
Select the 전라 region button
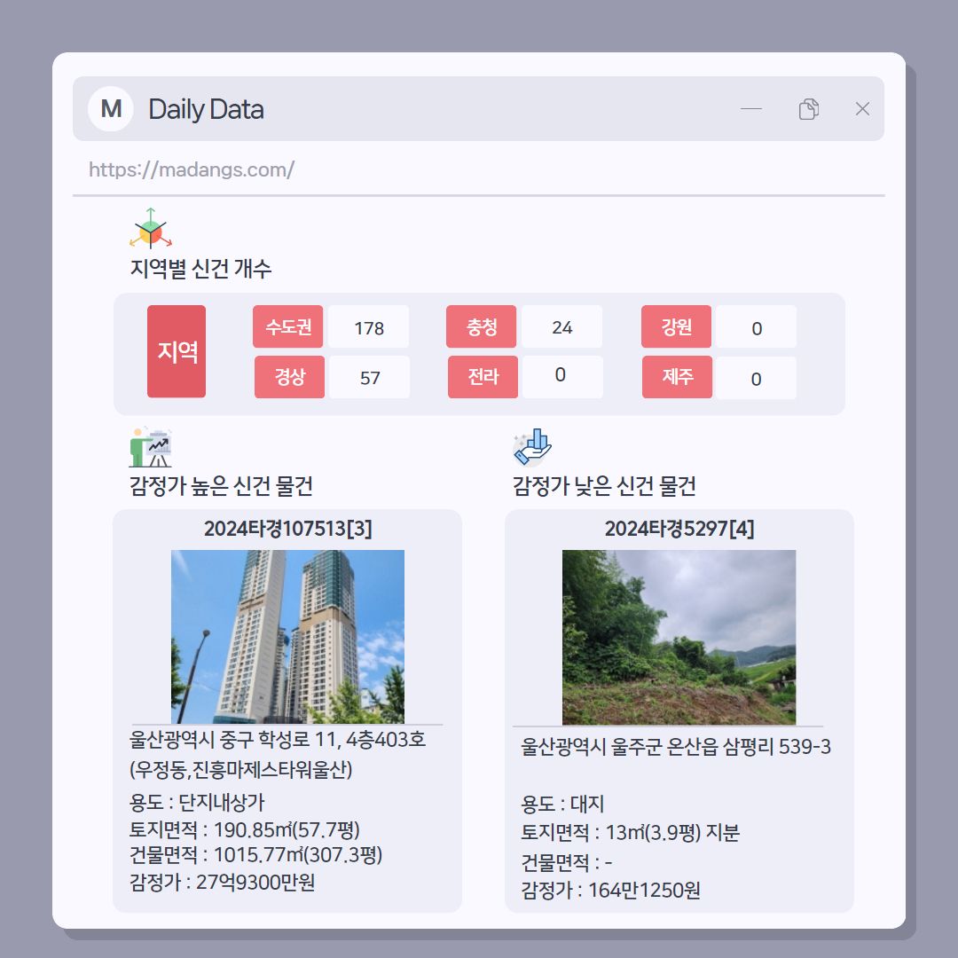pos(483,377)
